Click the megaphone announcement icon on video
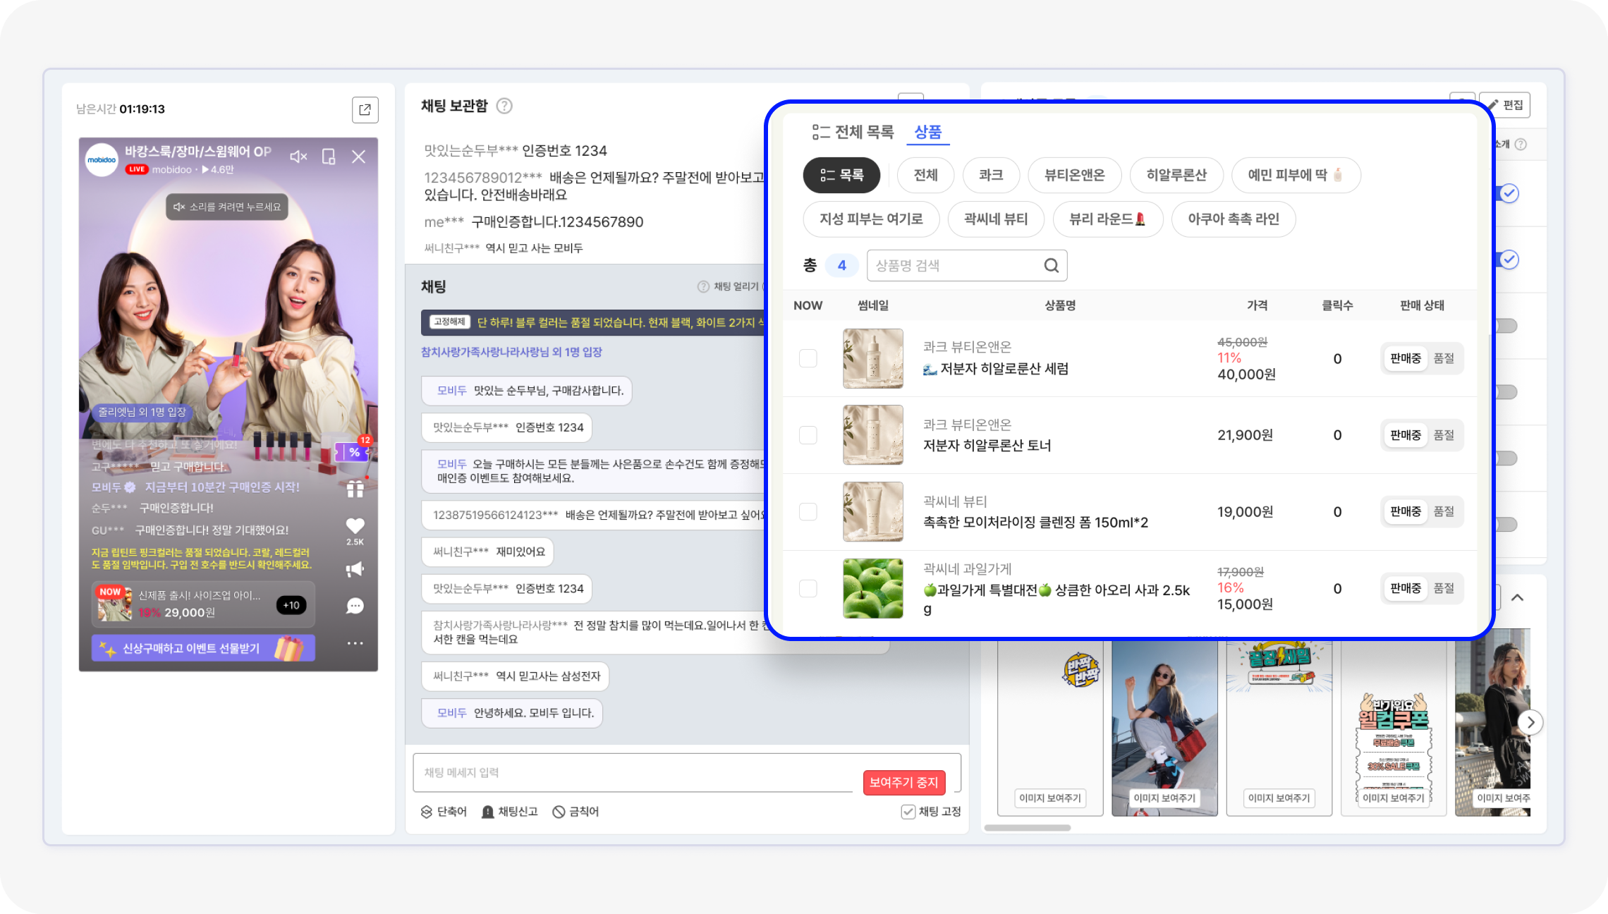The image size is (1608, 914). pyautogui.click(x=355, y=569)
